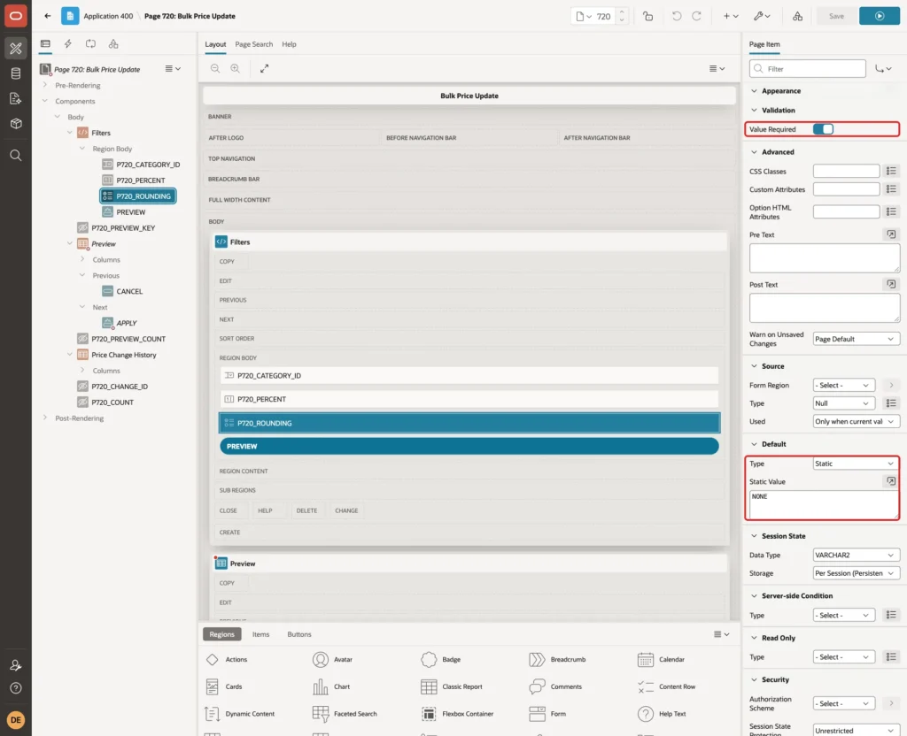The image size is (907, 736).
Task: Open the Go to Group button beside Filter
Action: (x=883, y=69)
